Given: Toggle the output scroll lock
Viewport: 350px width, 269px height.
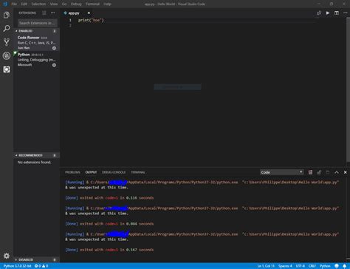Looking at the screenshot, I should coord(319,172).
